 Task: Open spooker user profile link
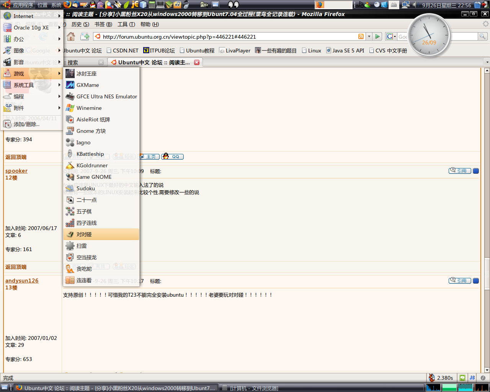(x=16, y=171)
